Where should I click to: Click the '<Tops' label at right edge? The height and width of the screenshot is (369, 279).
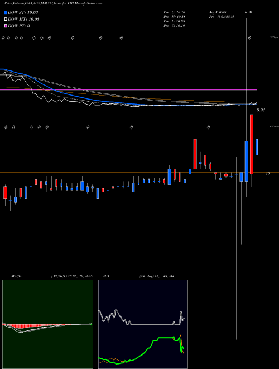275,37
